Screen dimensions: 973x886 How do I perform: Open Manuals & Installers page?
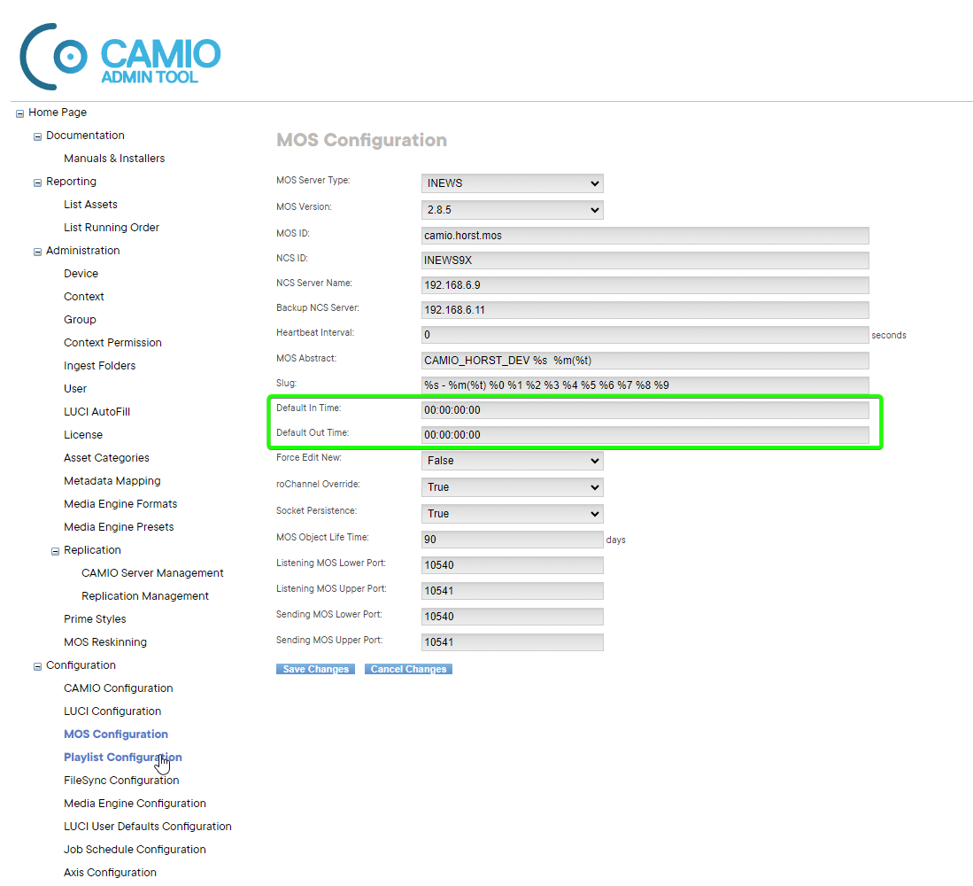pos(114,159)
